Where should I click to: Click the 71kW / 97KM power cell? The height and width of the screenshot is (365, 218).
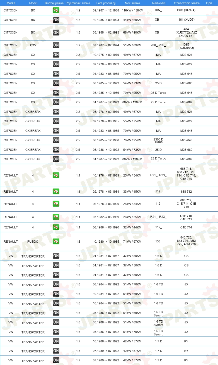point(132,242)
